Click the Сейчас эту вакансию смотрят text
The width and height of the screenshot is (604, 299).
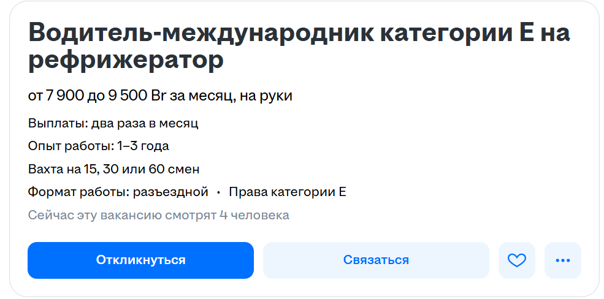tap(123, 215)
